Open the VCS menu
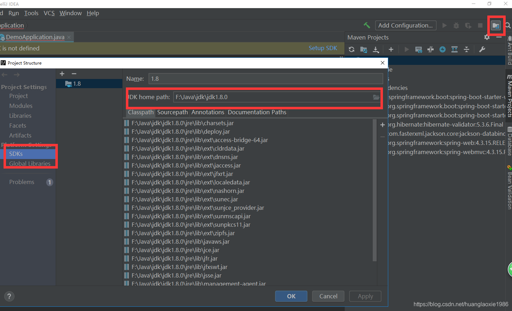Screen dimensions: 512x311 point(49,13)
